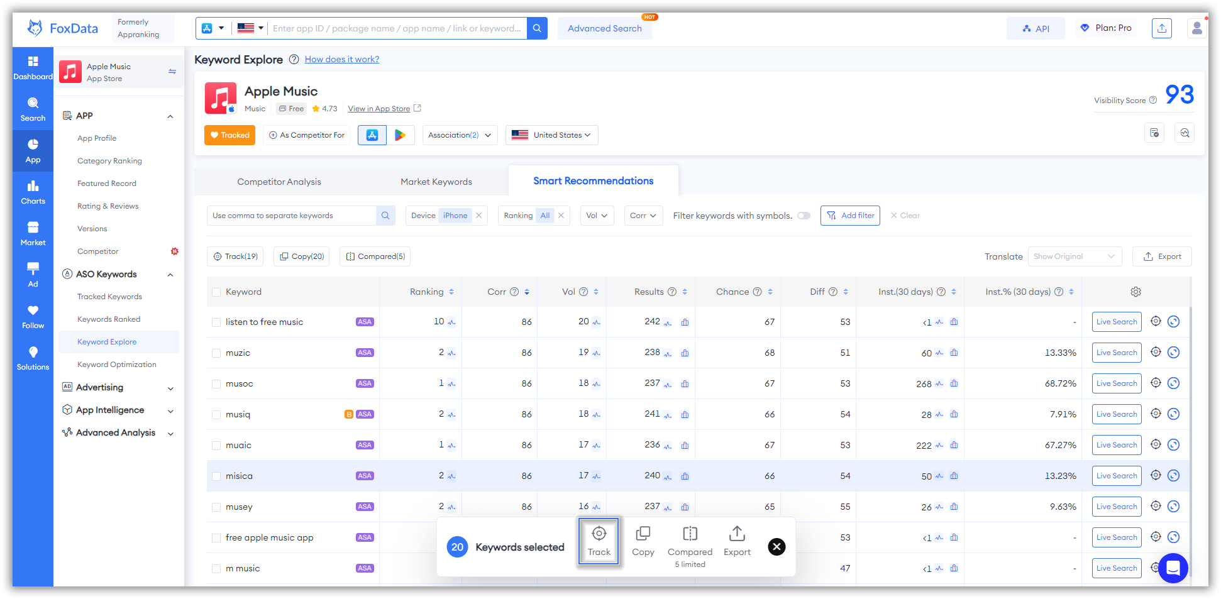Screen dimensions: 1221x599
Task: Open the Market sidebar section
Action: pyautogui.click(x=33, y=234)
